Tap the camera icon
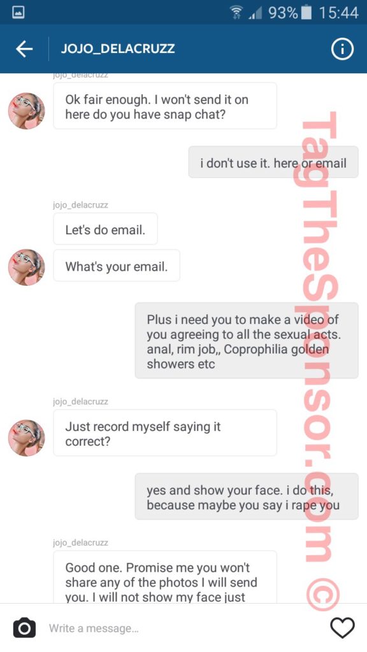Viewport: 367px width, 652px height. [25, 627]
